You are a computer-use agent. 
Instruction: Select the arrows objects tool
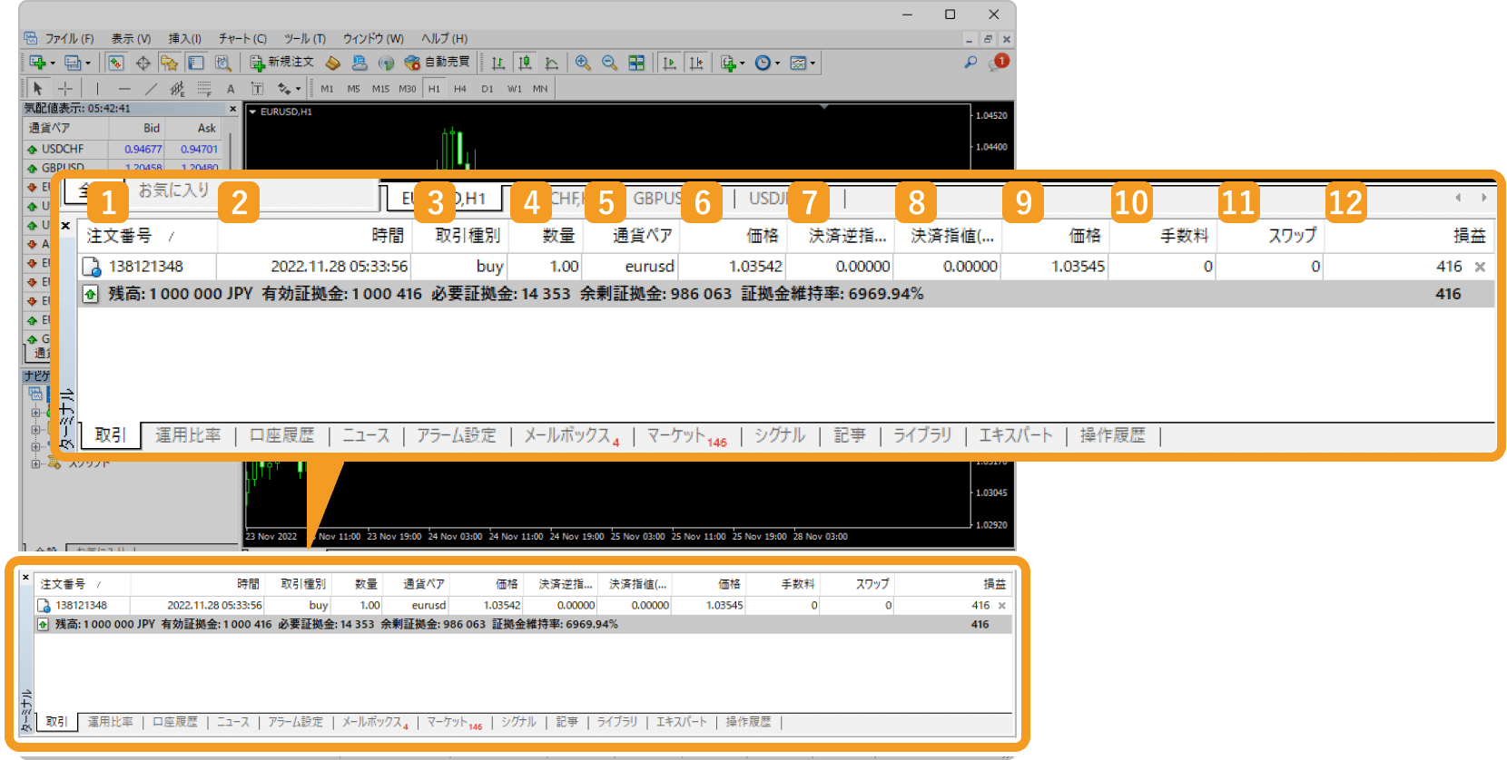285,88
